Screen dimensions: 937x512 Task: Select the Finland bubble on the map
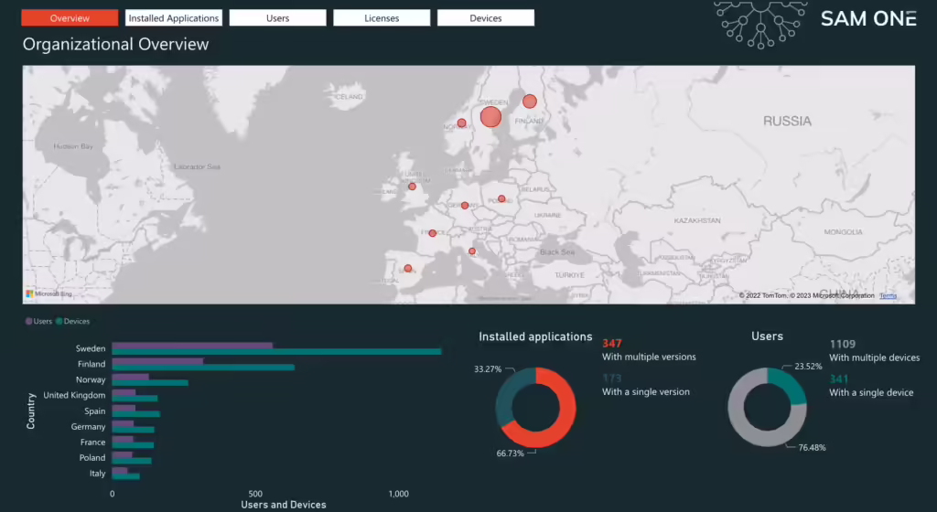click(x=529, y=101)
